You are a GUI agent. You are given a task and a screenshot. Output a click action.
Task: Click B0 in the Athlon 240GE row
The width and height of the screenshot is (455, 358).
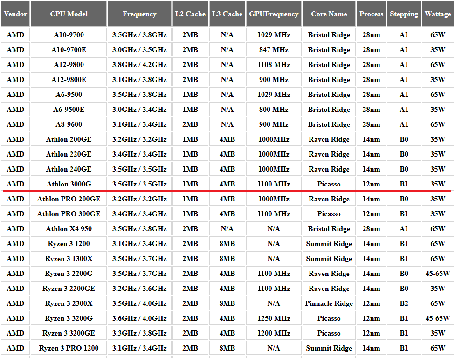(404, 169)
